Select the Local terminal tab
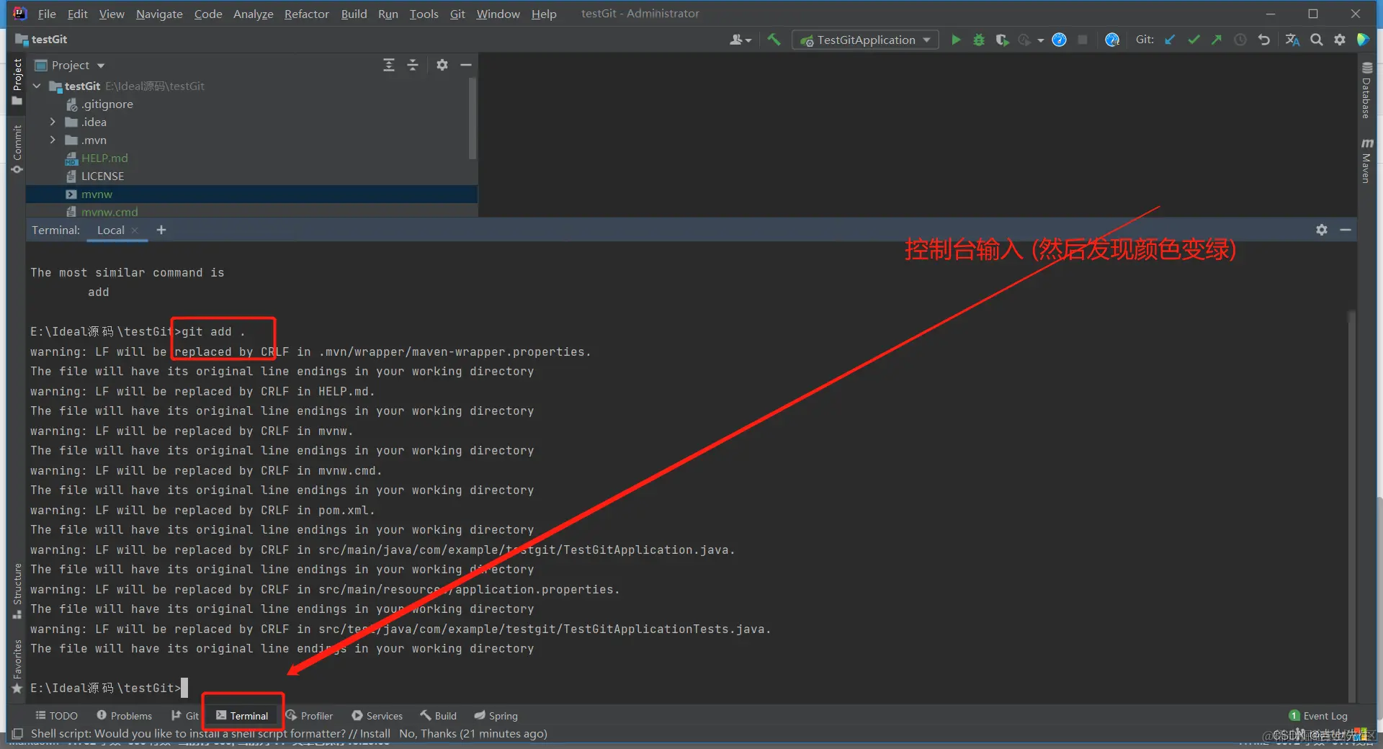1383x749 pixels. click(110, 230)
